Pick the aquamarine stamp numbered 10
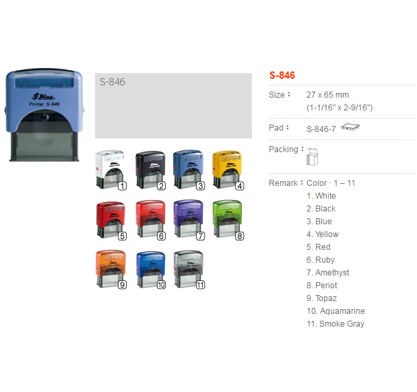Image resolution: width=417 pixels, height=392 pixels. click(x=151, y=270)
